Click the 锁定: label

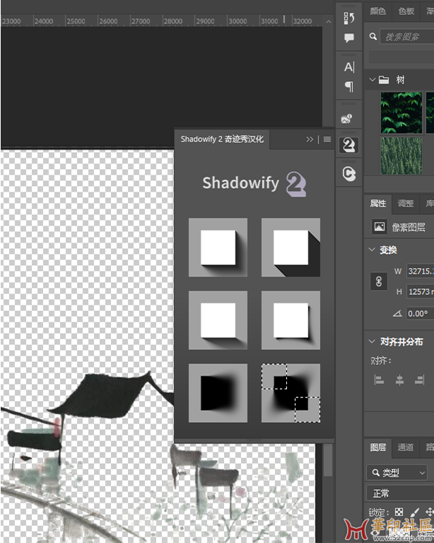pyautogui.click(x=379, y=512)
